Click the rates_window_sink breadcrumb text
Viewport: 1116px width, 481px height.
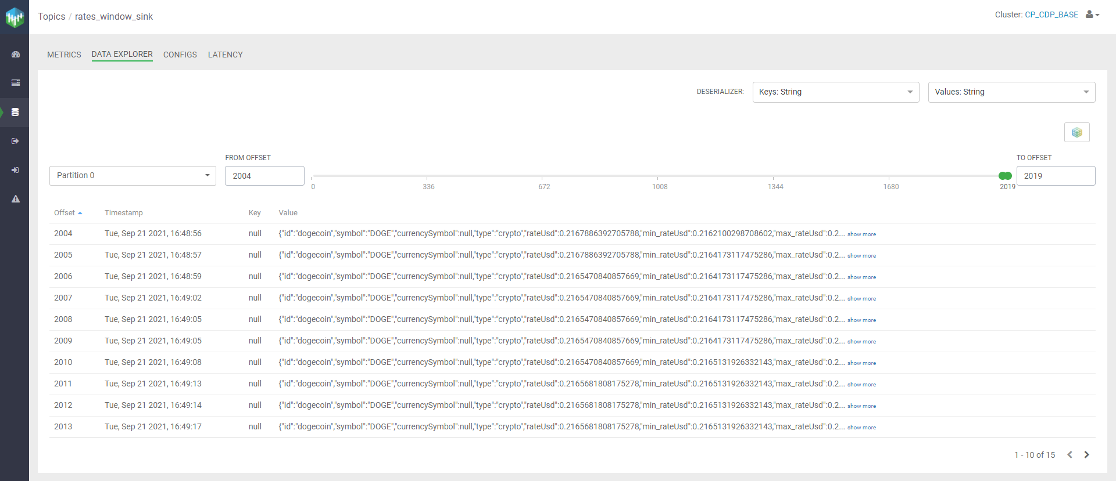(x=114, y=16)
